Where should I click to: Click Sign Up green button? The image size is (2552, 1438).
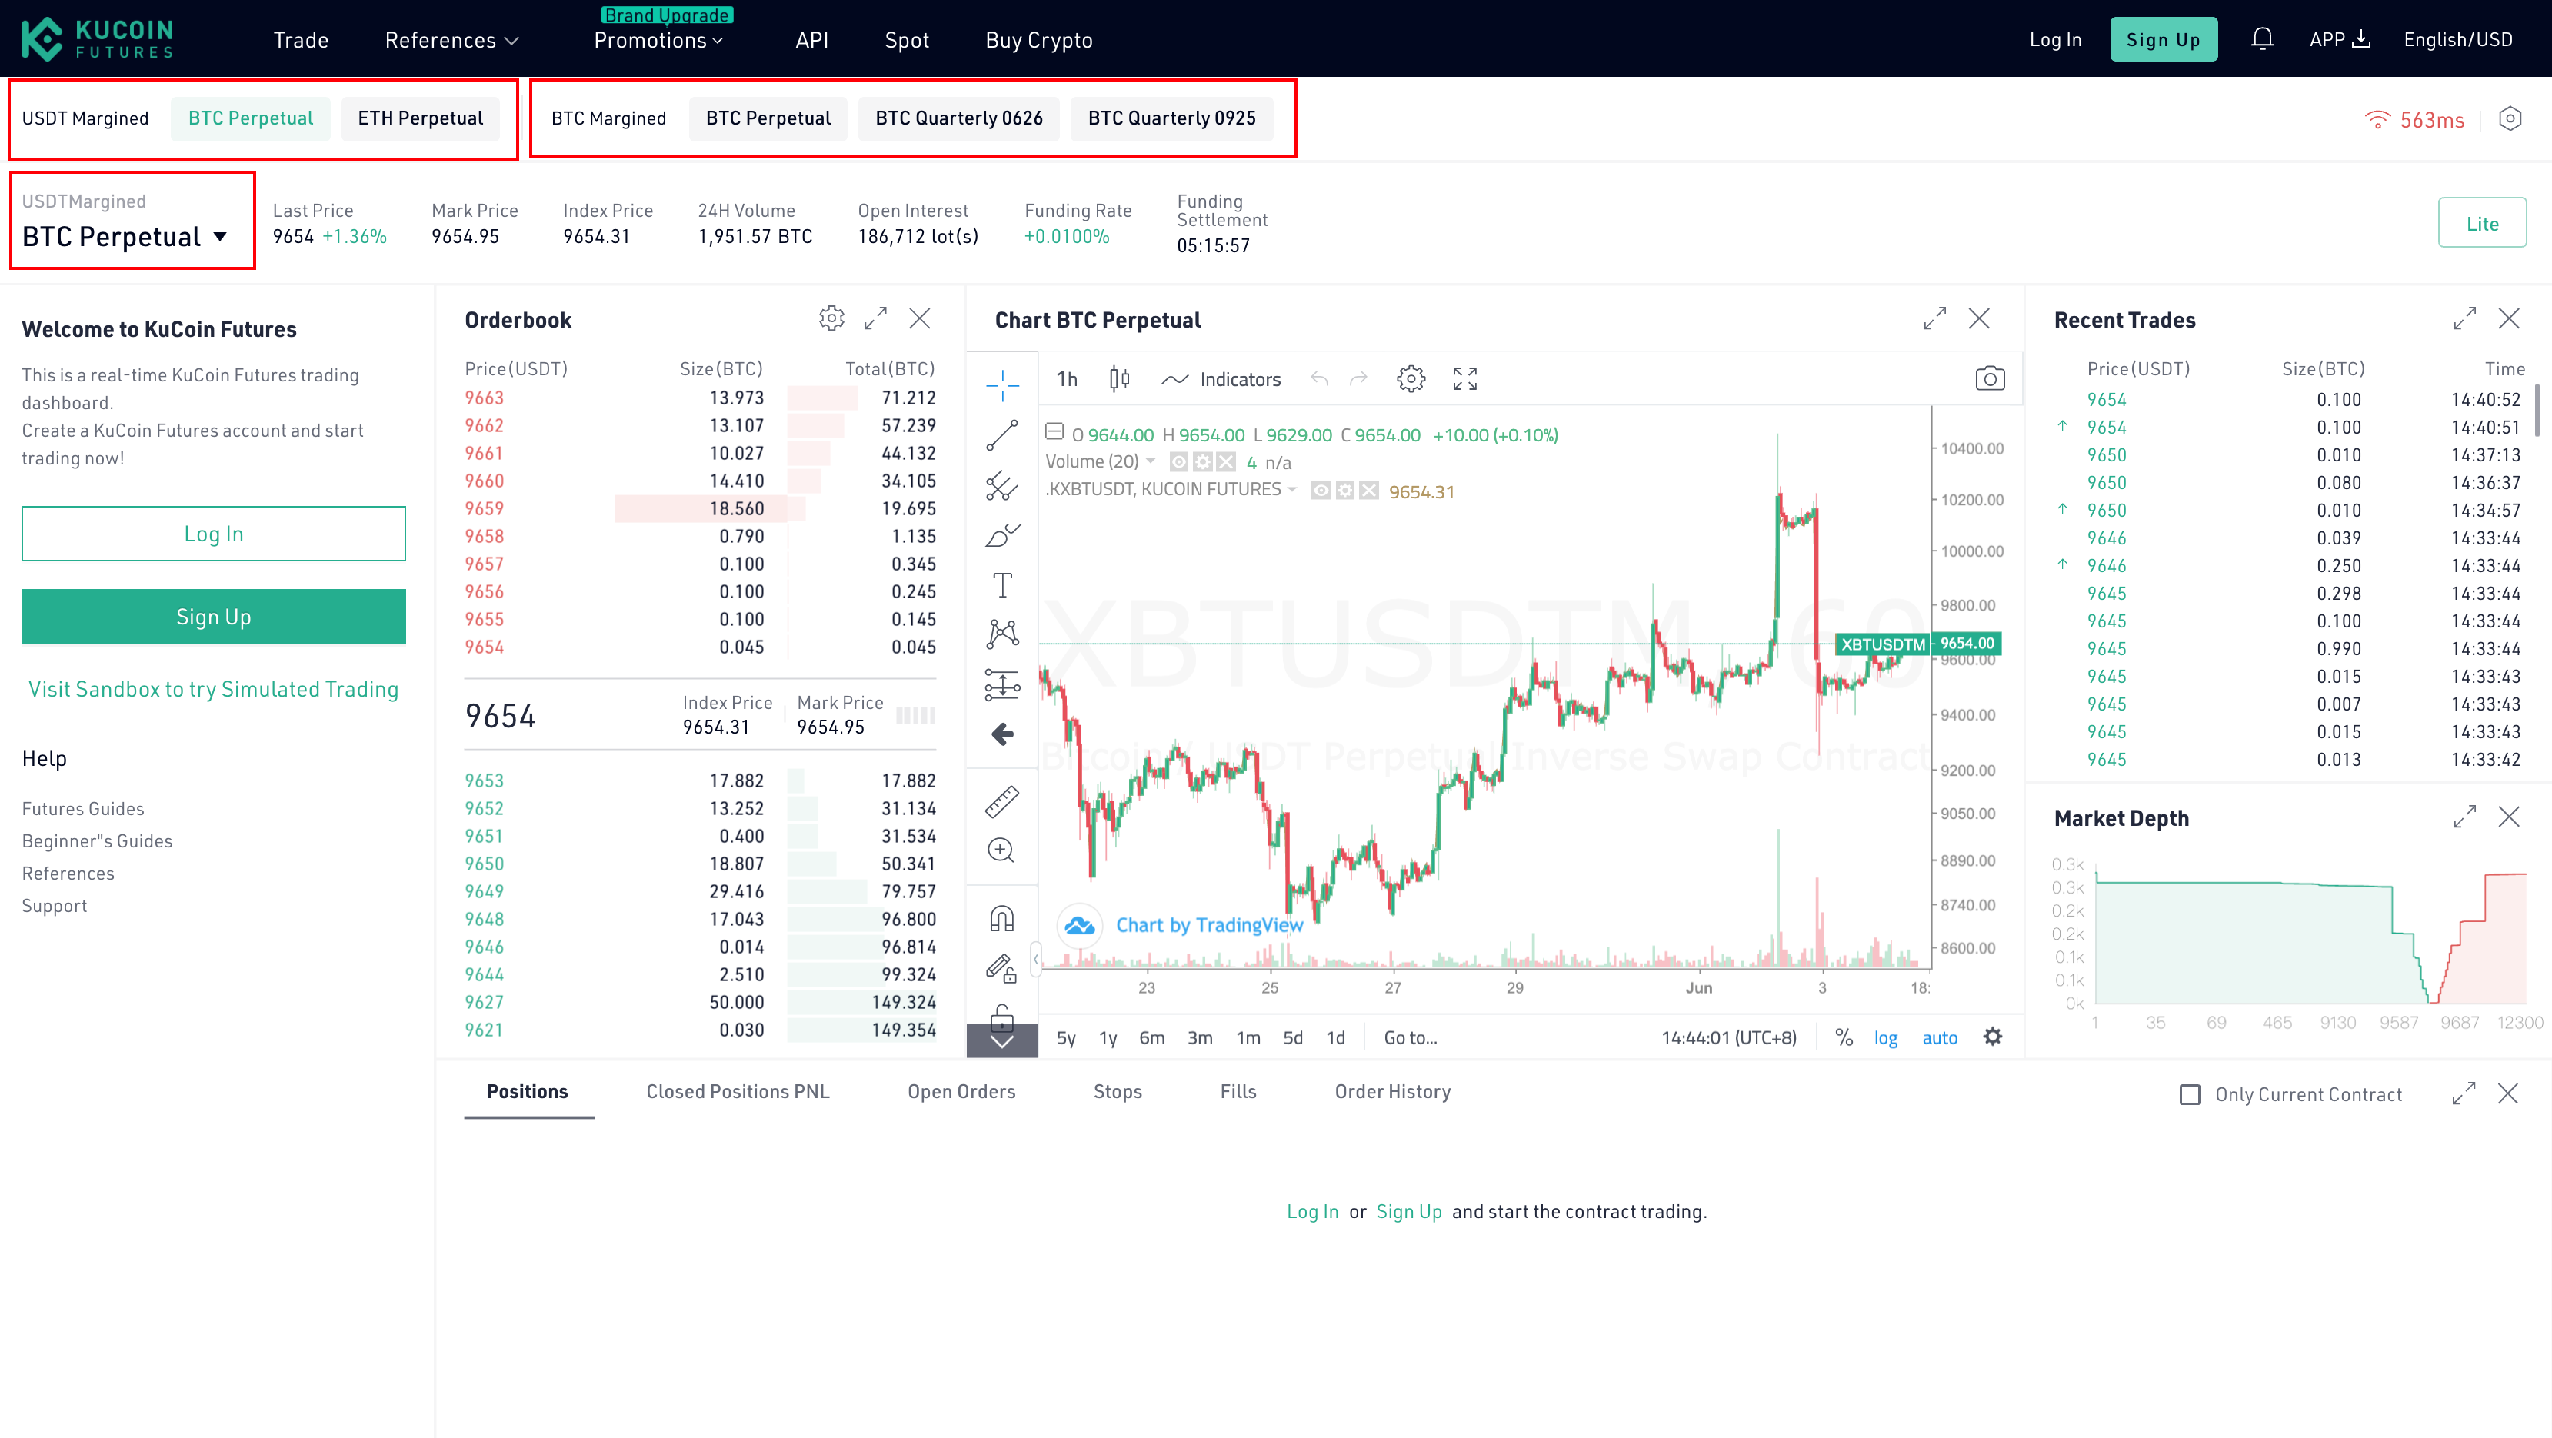(x=2163, y=38)
